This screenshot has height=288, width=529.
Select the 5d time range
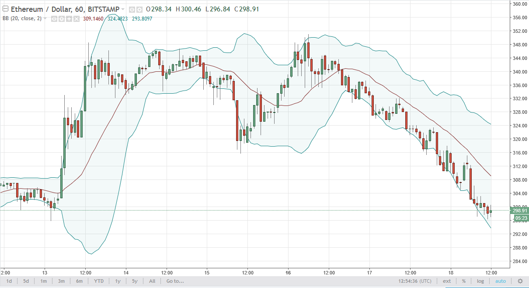click(26, 281)
